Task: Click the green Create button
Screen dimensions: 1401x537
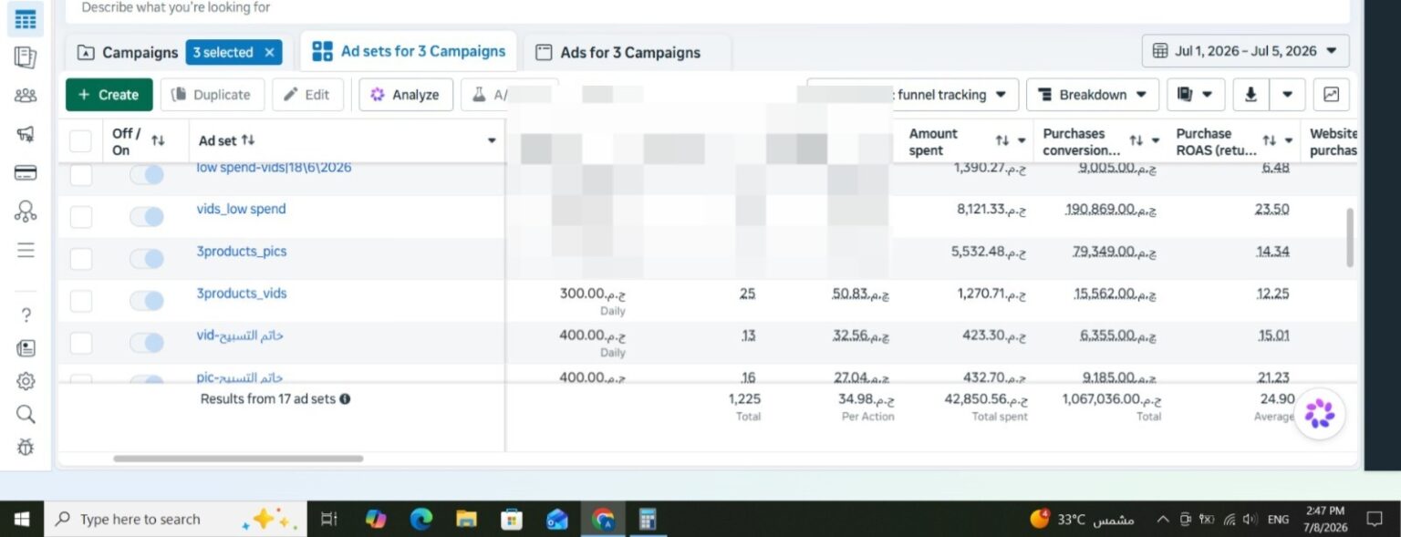Action: (109, 95)
